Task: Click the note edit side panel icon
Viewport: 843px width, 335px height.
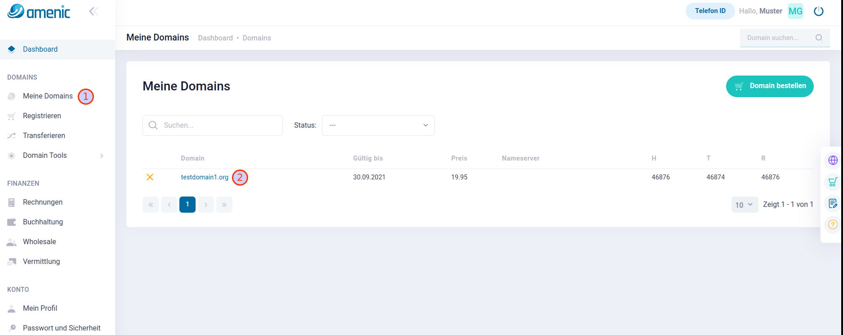Action: (833, 204)
